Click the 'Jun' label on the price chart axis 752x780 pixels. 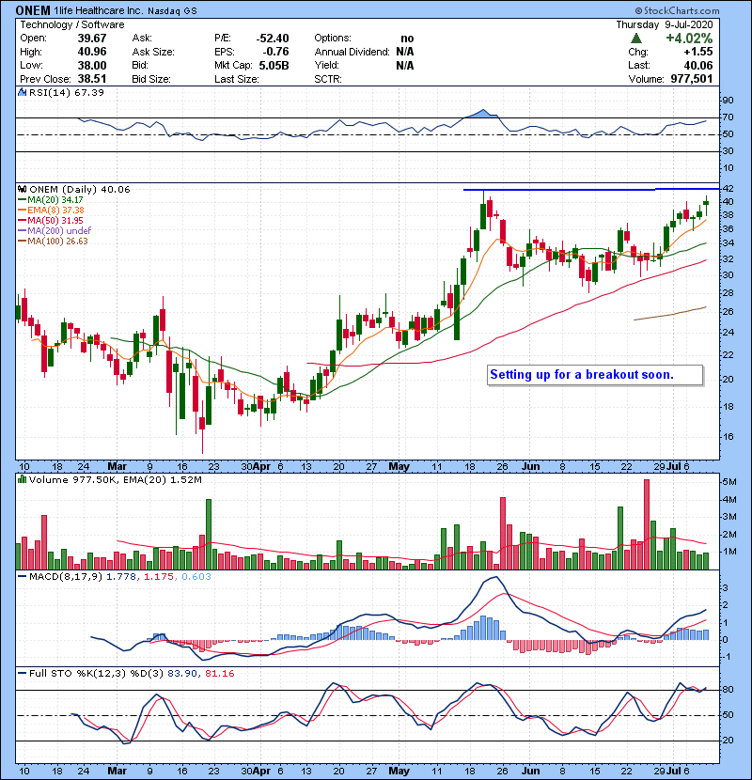click(x=530, y=467)
